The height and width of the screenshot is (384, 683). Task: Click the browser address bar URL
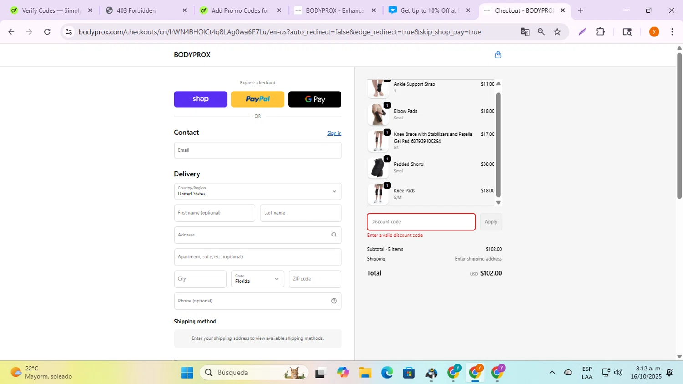[x=280, y=32]
